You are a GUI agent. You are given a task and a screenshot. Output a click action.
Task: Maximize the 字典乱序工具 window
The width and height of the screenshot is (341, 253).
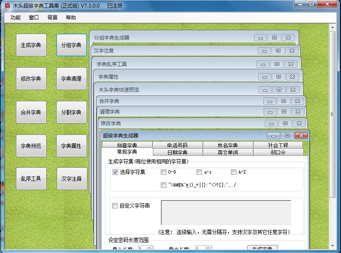[x=277, y=64]
